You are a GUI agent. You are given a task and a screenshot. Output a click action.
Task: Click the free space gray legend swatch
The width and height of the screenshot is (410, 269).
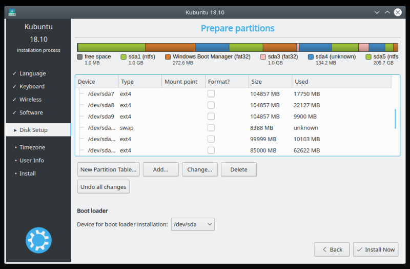80,56
